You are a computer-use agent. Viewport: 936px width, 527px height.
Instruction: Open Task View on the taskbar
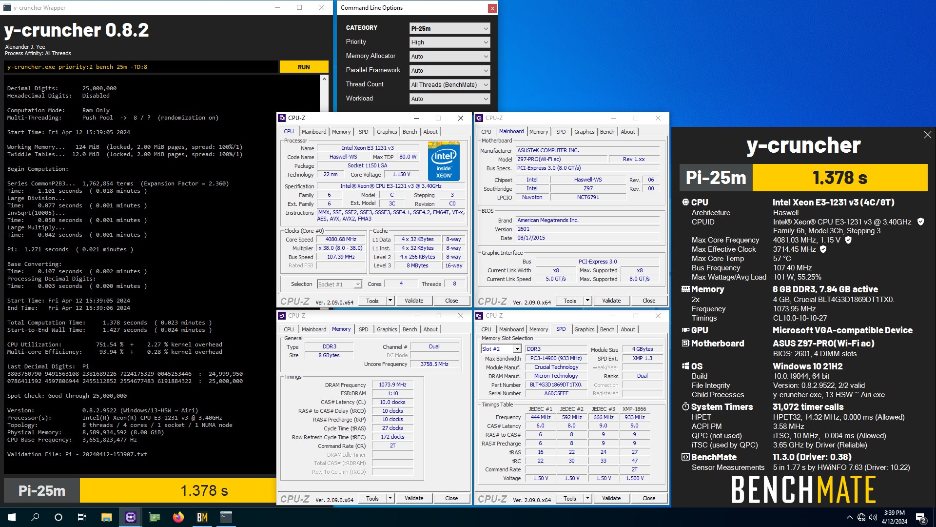(x=82, y=517)
